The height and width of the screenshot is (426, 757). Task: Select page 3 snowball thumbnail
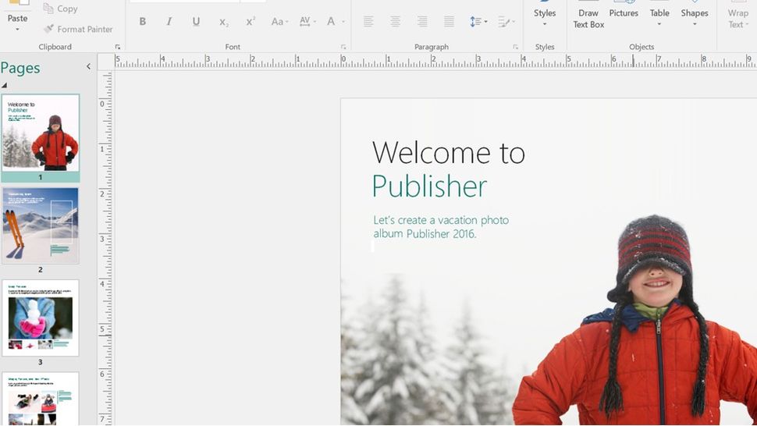pos(41,318)
